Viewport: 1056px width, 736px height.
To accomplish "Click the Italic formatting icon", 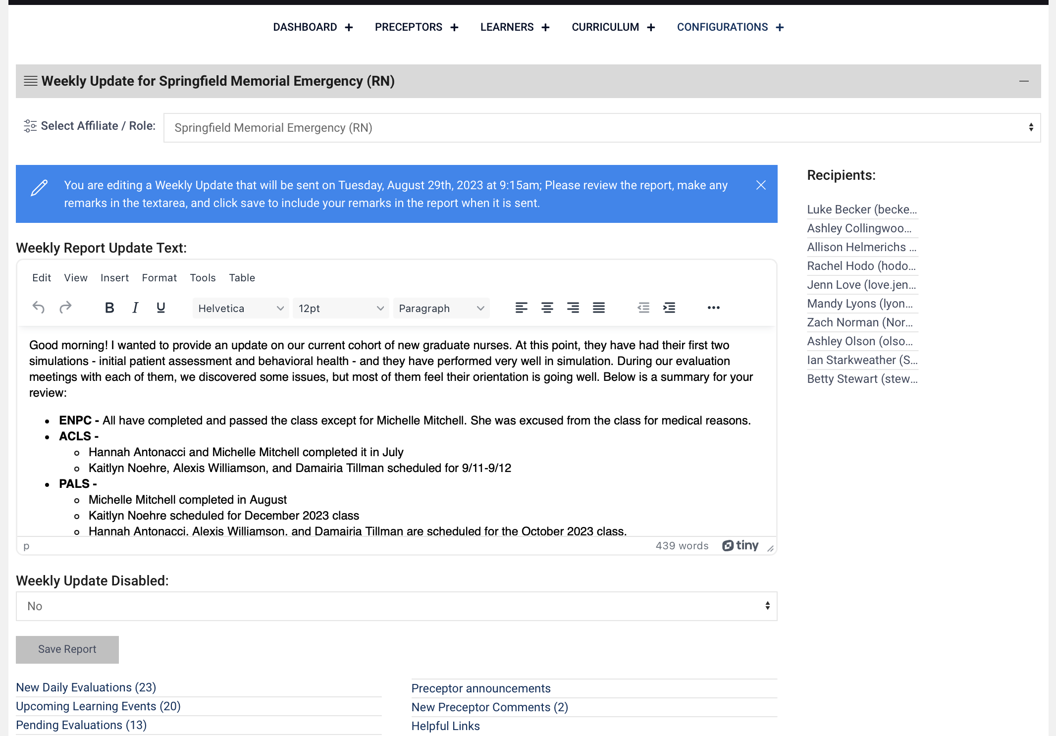I will (x=135, y=308).
